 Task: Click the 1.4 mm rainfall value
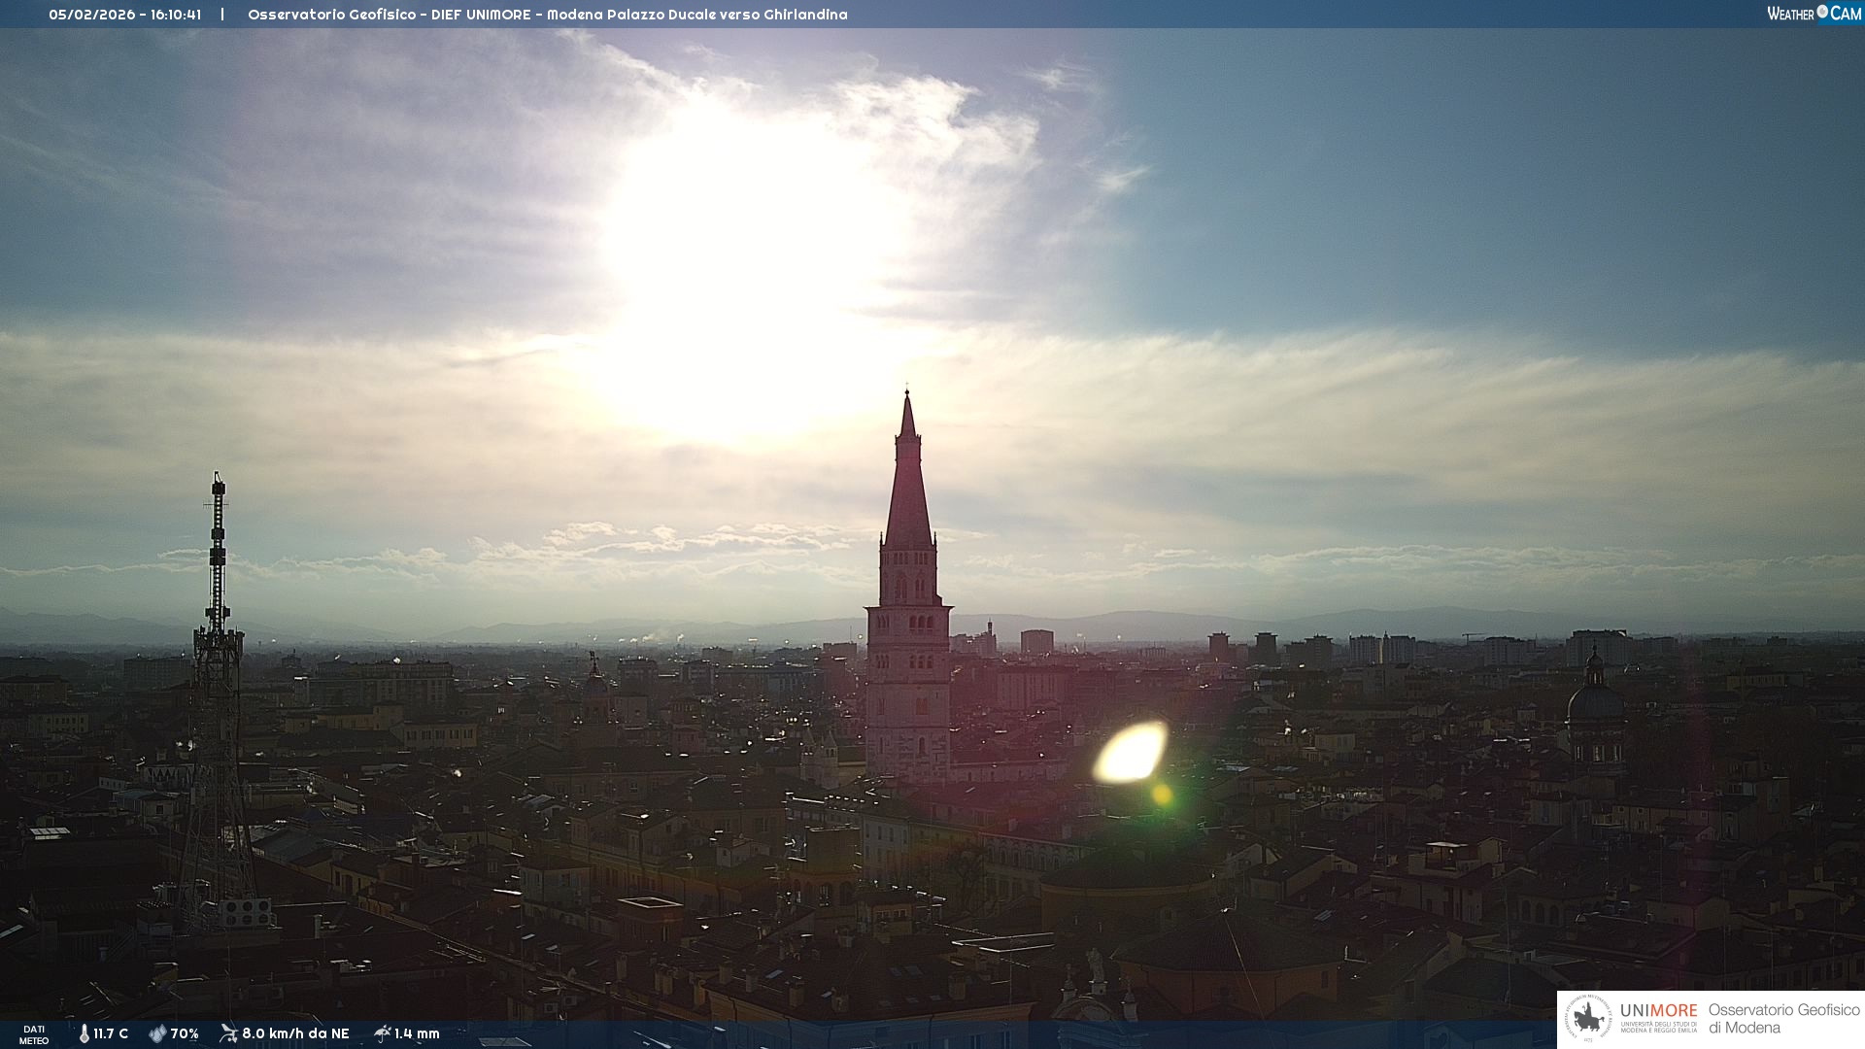[x=417, y=1033]
